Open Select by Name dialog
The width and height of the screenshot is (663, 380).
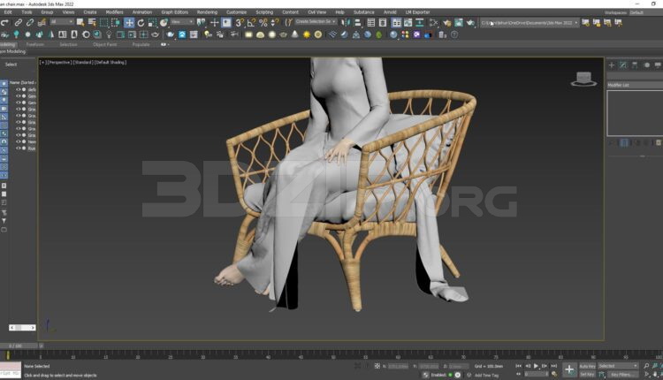click(x=92, y=22)
